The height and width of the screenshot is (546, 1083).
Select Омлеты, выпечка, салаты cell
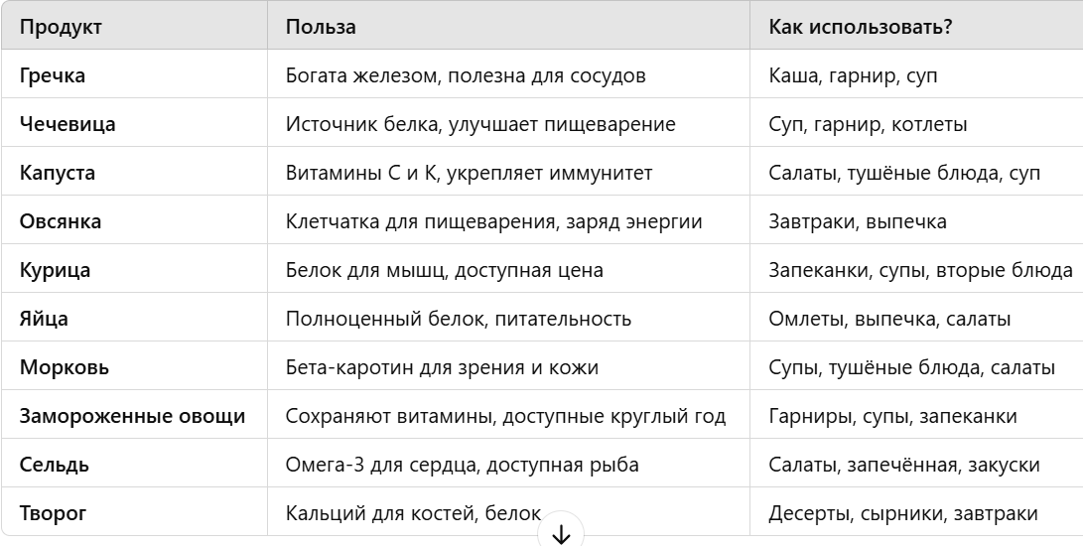coord(889,319)
